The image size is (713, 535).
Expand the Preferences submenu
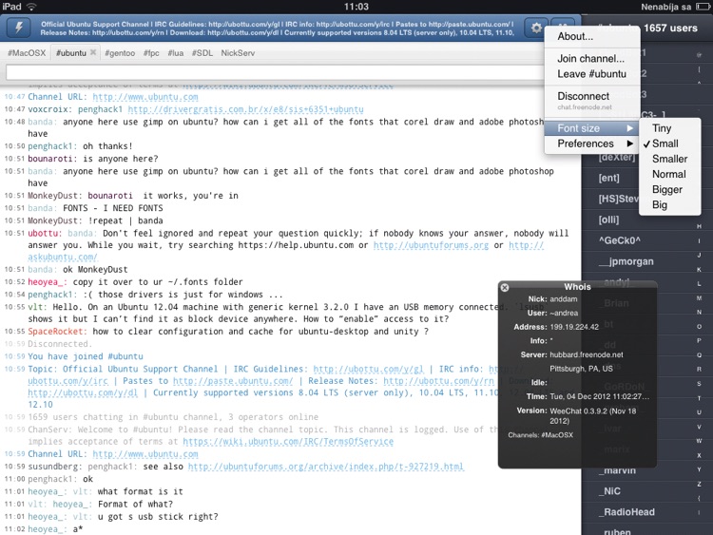point(591,143)
